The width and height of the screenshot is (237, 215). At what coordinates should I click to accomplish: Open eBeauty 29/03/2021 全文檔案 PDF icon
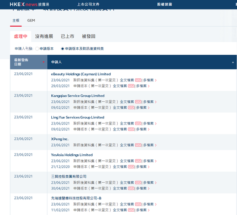pos(131,86)
